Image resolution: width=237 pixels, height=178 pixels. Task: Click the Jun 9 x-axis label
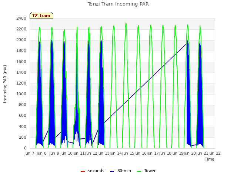tap(54, 153)
